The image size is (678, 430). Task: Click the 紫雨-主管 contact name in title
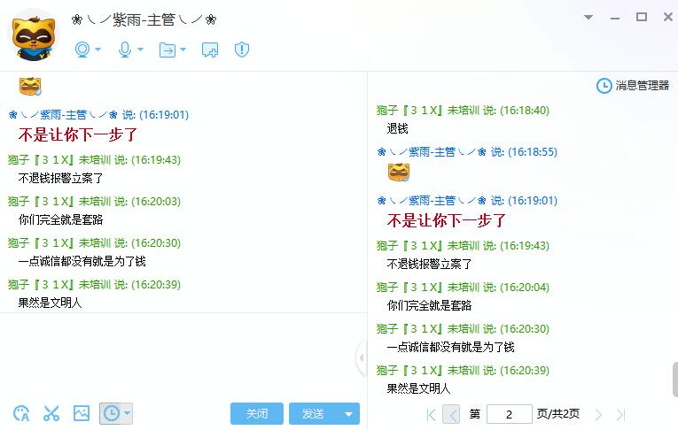[x=144, y=19]
